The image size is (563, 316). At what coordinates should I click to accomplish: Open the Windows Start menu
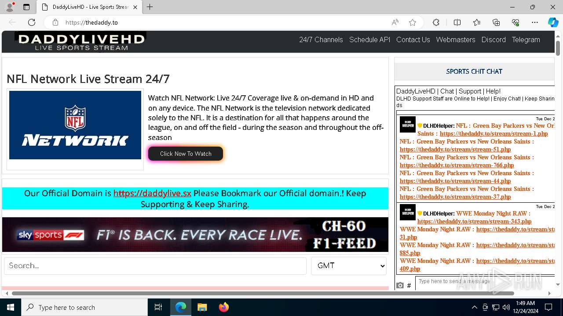click(11, 307)
